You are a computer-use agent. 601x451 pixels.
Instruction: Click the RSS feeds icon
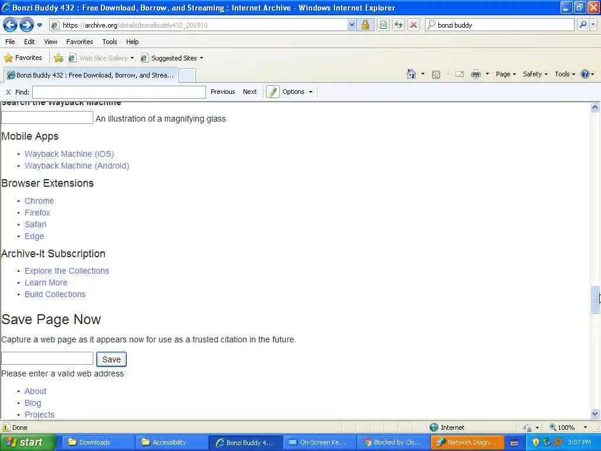coord(436,75)
